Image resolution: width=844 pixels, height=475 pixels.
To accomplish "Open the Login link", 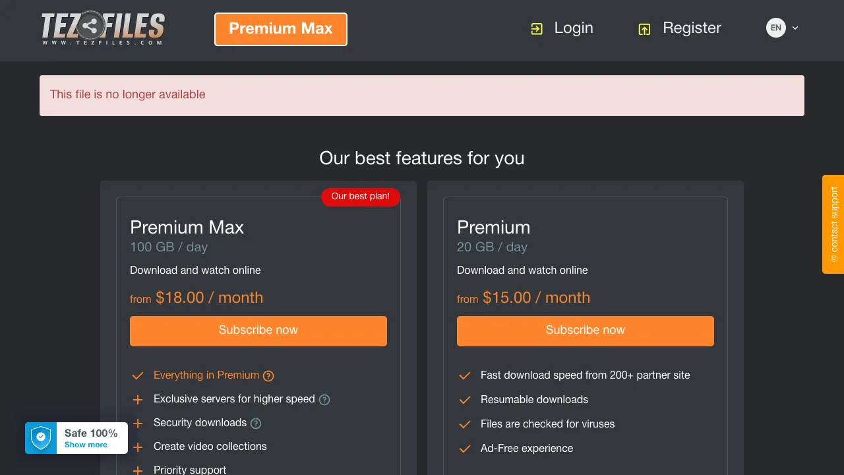I will pos(574,28).
